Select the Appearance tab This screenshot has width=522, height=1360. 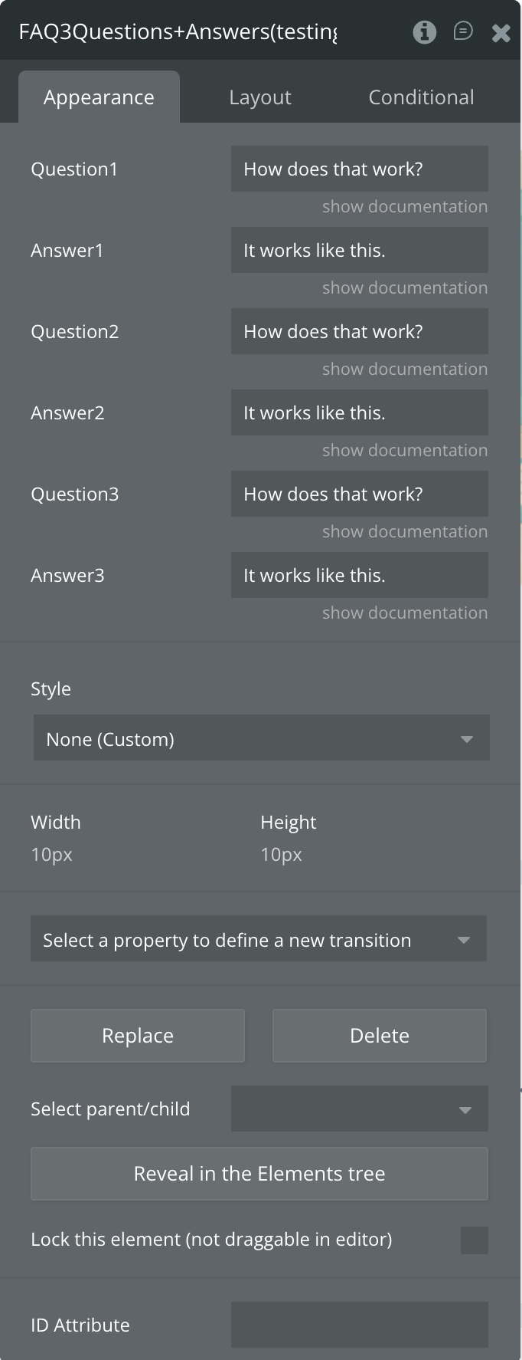[99, 97]
